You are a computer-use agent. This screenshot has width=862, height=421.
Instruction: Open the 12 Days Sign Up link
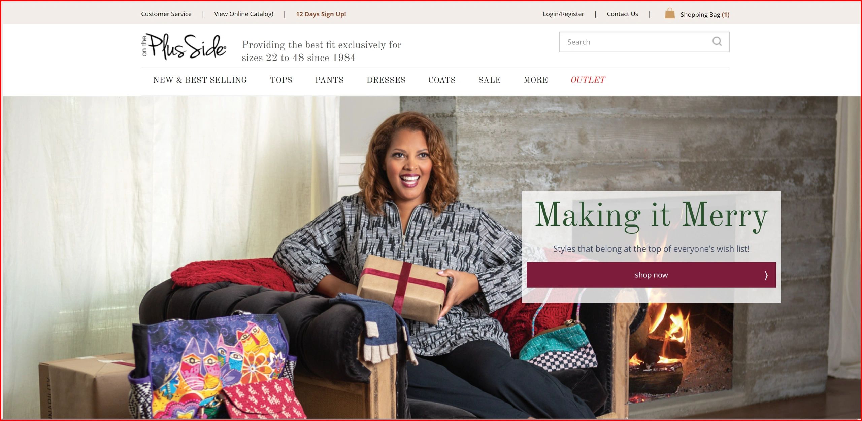point(321,14)
